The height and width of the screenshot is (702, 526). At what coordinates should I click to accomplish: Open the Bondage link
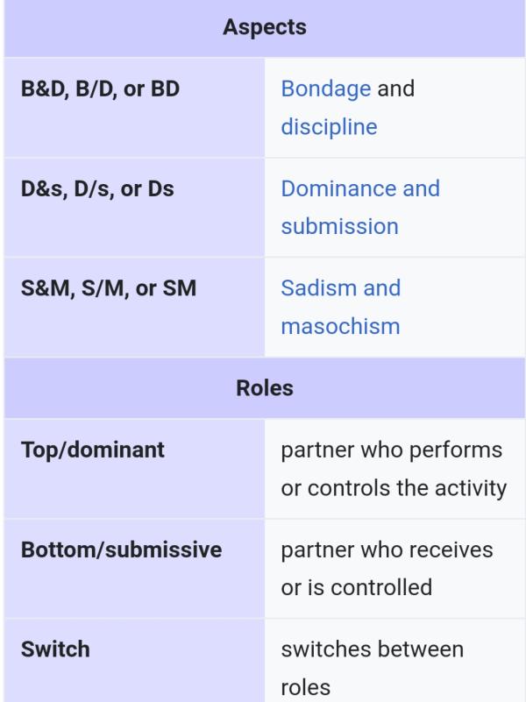click(x=326, y=89)
